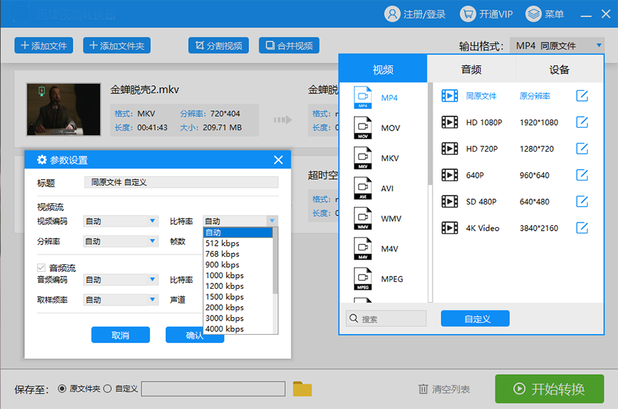This screenshot has width=618, height=409.
Task: Select the MPEG format file icon
Action: tap(363, 279)
